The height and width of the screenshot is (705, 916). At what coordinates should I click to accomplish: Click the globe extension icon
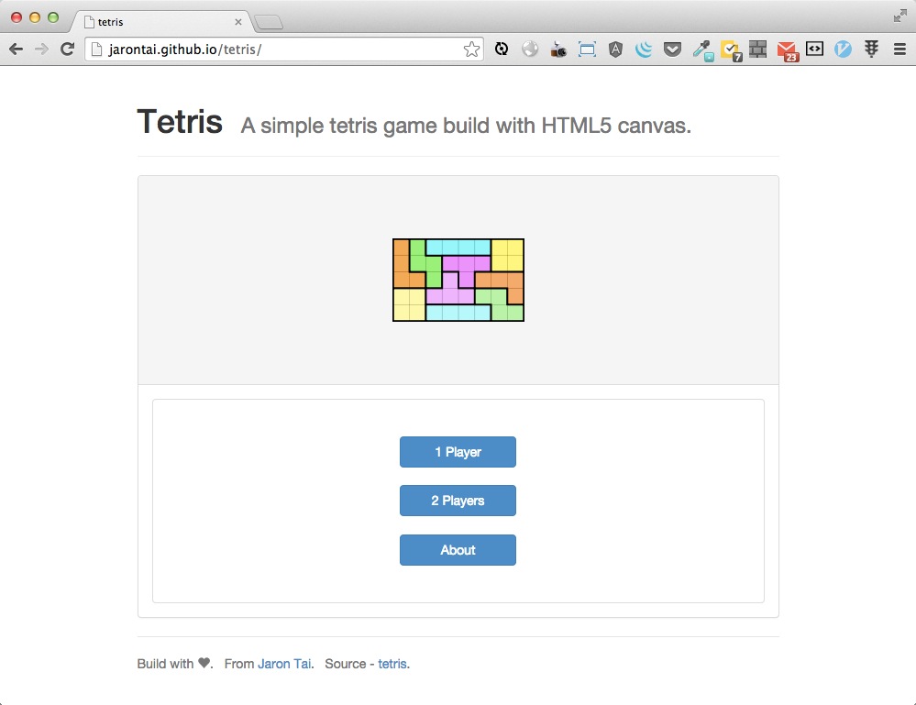(x=529, y=49)
